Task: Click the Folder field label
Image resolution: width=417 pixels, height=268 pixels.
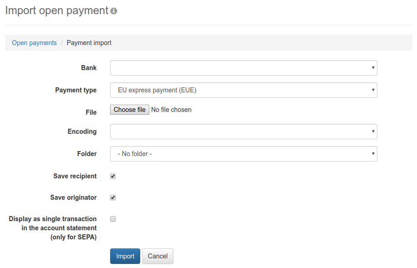Action: pos(87,154)
